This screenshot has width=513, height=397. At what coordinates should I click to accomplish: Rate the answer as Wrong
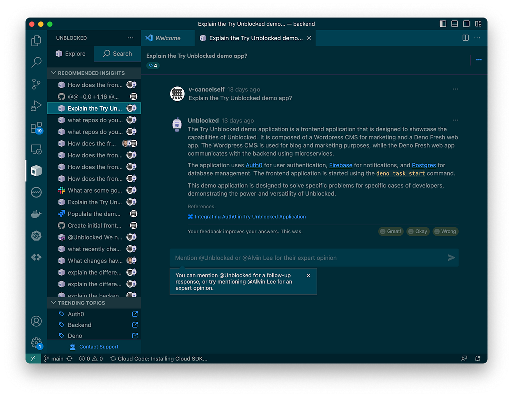coord(445,231)
